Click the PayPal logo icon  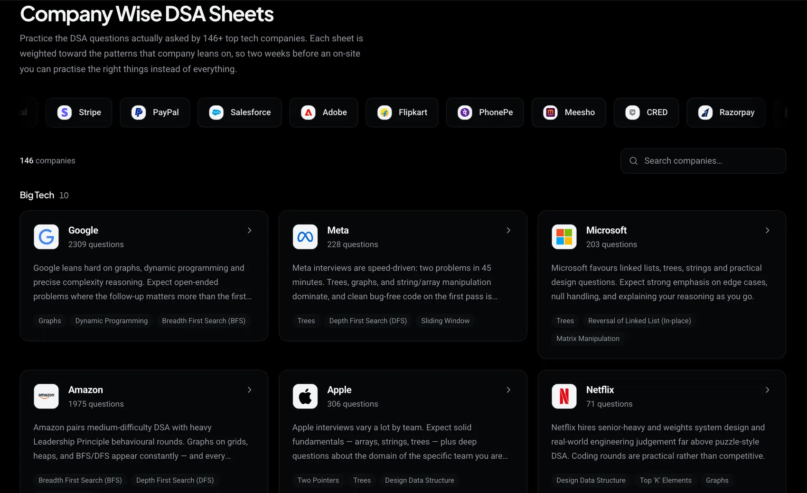(139, 112)
